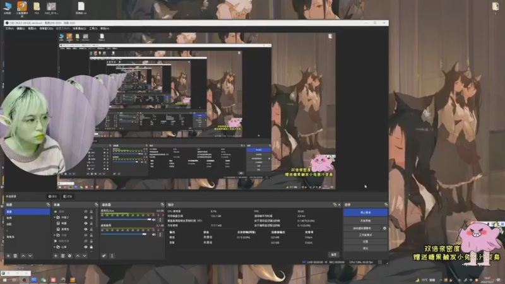Move the selected scene down

[x=30, y=256]
